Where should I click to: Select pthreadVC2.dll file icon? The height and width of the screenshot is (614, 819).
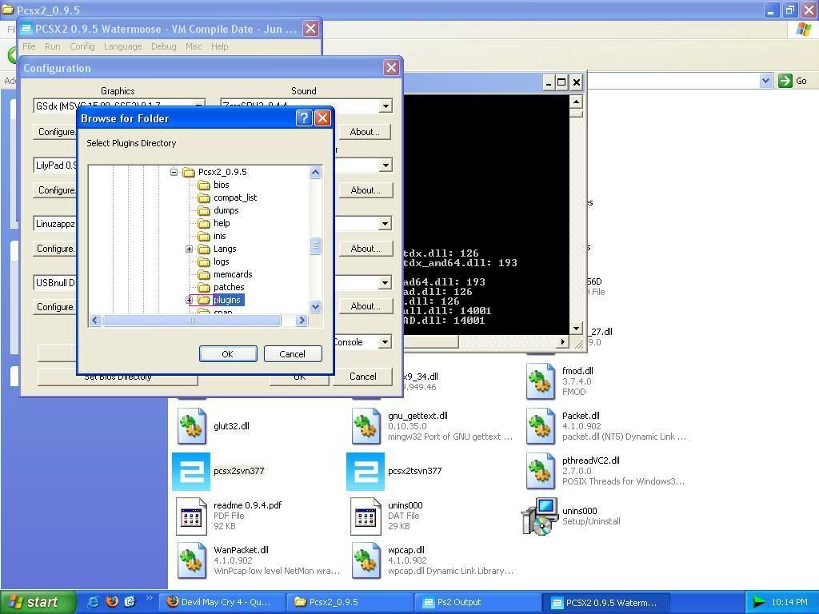click(540, 472)
